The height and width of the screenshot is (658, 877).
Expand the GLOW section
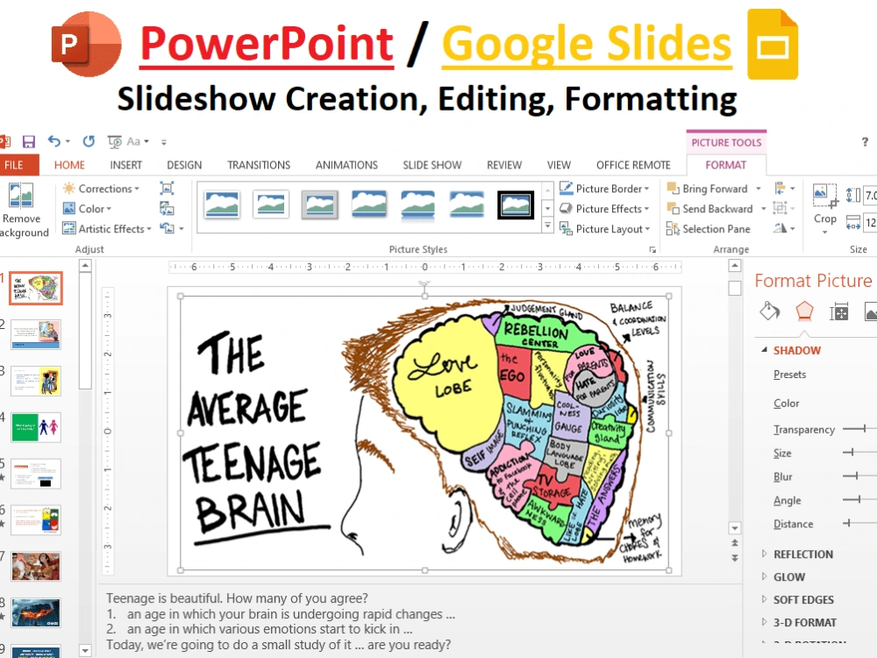pyautogui.click(x=764, y=576)
